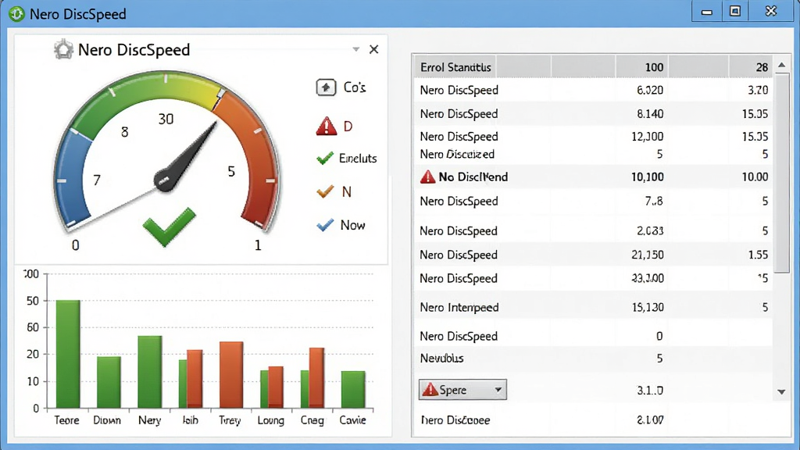Click the value 8.140 in the table
The height and width of the screenshot is (450, 800).
click(x=650, y=114)
